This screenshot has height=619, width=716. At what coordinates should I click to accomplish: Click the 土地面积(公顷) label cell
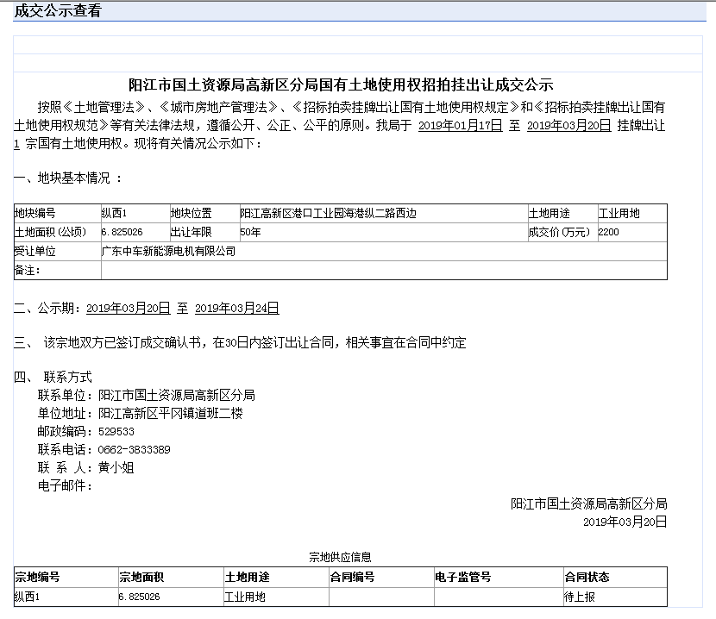(x=58, y=232)
